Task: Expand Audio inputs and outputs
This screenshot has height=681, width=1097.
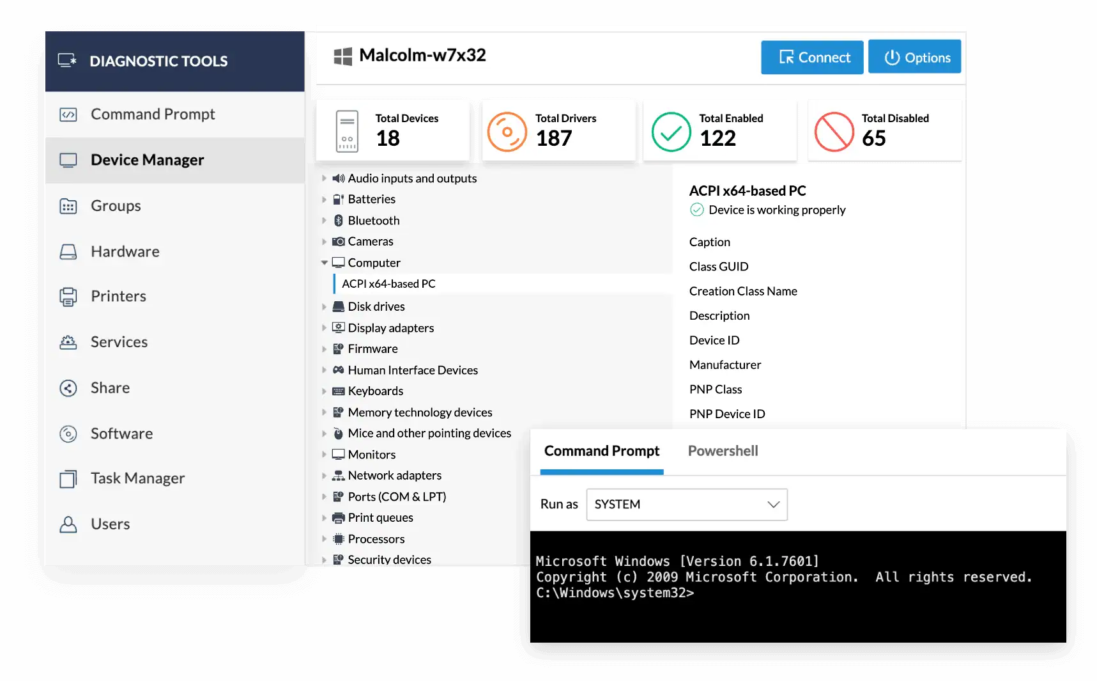Action: click(x=325, y=178)
